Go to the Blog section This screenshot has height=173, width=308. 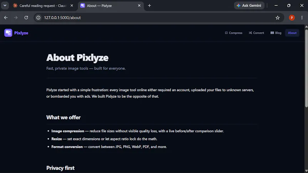point(276,33)
